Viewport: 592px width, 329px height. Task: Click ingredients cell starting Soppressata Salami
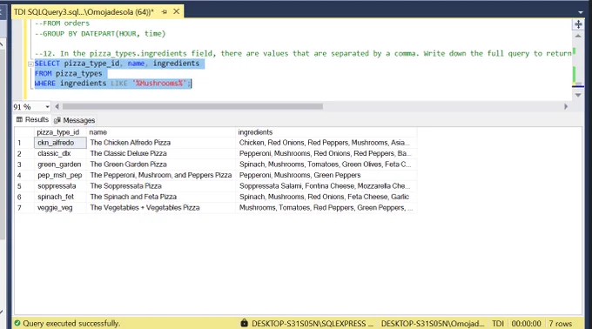326,186
